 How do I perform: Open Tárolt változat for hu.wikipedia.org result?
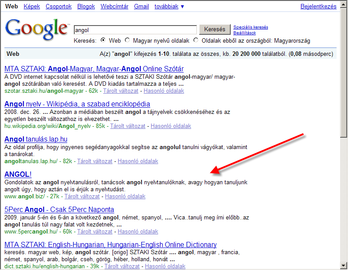tap(127, 126)
